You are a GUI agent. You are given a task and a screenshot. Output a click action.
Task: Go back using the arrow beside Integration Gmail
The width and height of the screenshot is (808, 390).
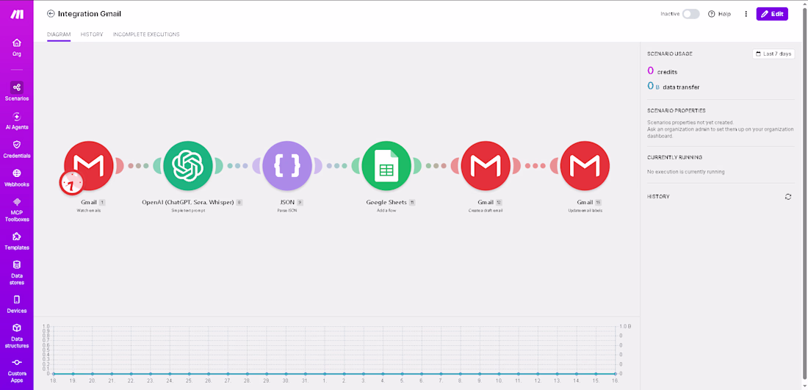[51, 14]
